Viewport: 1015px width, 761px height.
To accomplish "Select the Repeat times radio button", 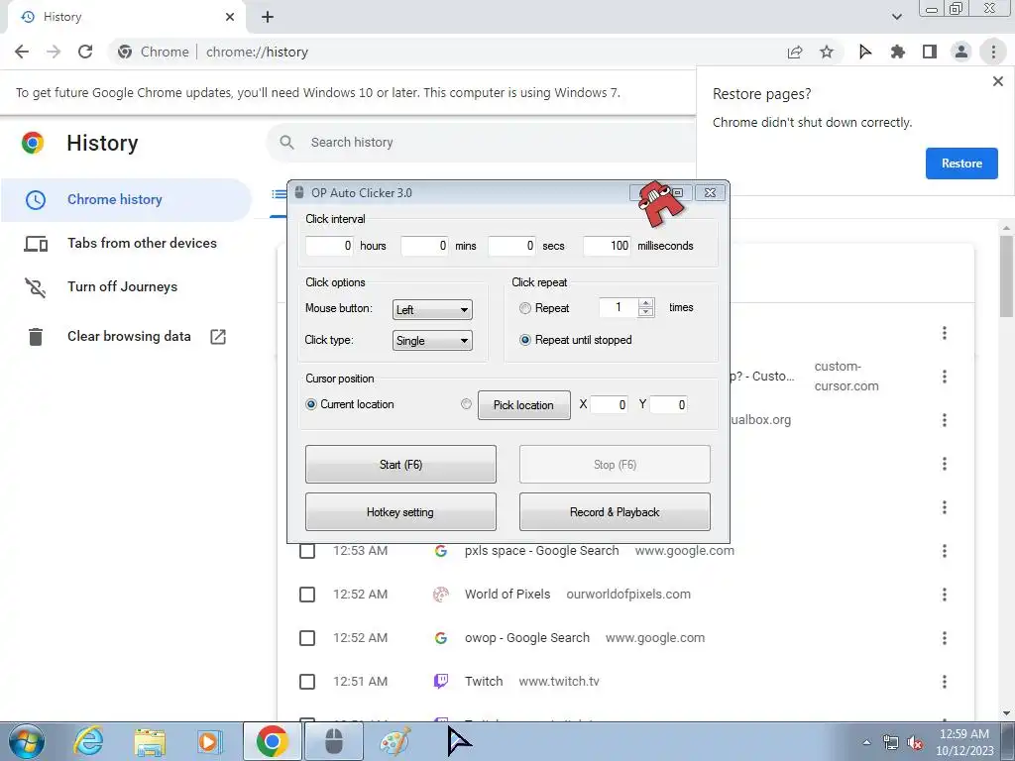I will pyautogui.click(x=525, y=309).
